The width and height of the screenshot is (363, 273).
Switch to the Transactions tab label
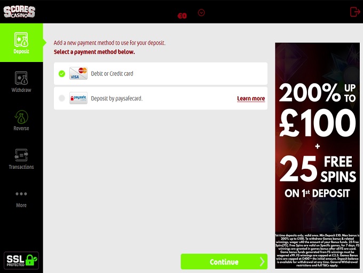21,167
